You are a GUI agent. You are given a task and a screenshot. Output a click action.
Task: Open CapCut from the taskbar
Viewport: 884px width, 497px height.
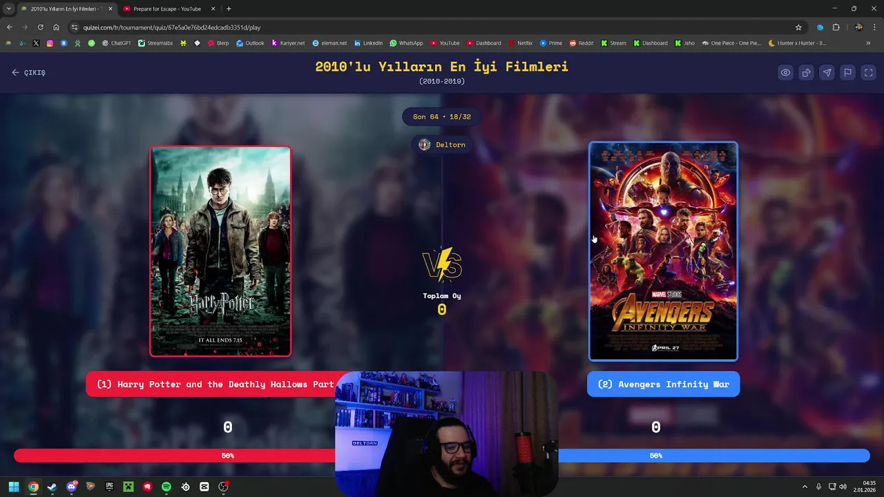click(x=204, y=487)
